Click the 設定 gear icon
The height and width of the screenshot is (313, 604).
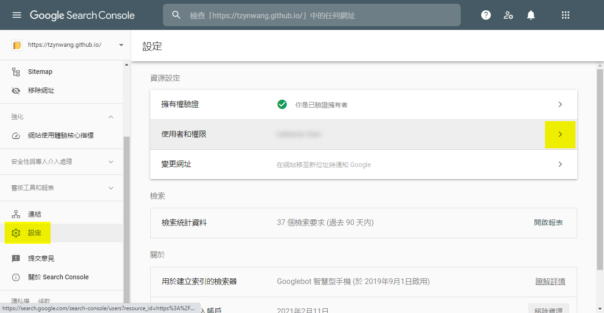coord(16,233)
